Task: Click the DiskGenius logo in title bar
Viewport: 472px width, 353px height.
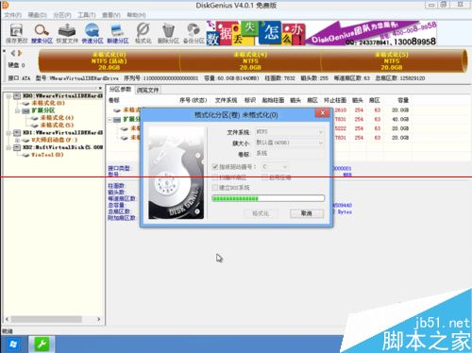Action: coord(5,5)
